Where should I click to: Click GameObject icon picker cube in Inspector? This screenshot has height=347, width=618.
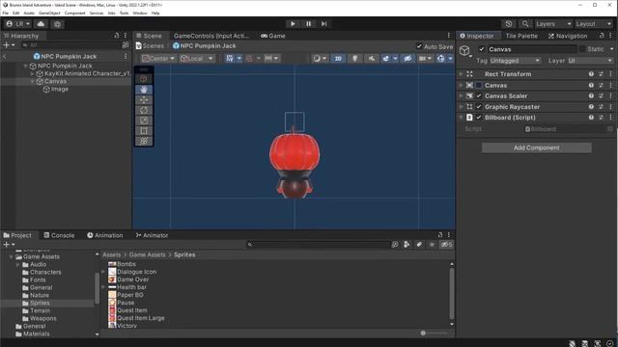[x=464, y=50]
